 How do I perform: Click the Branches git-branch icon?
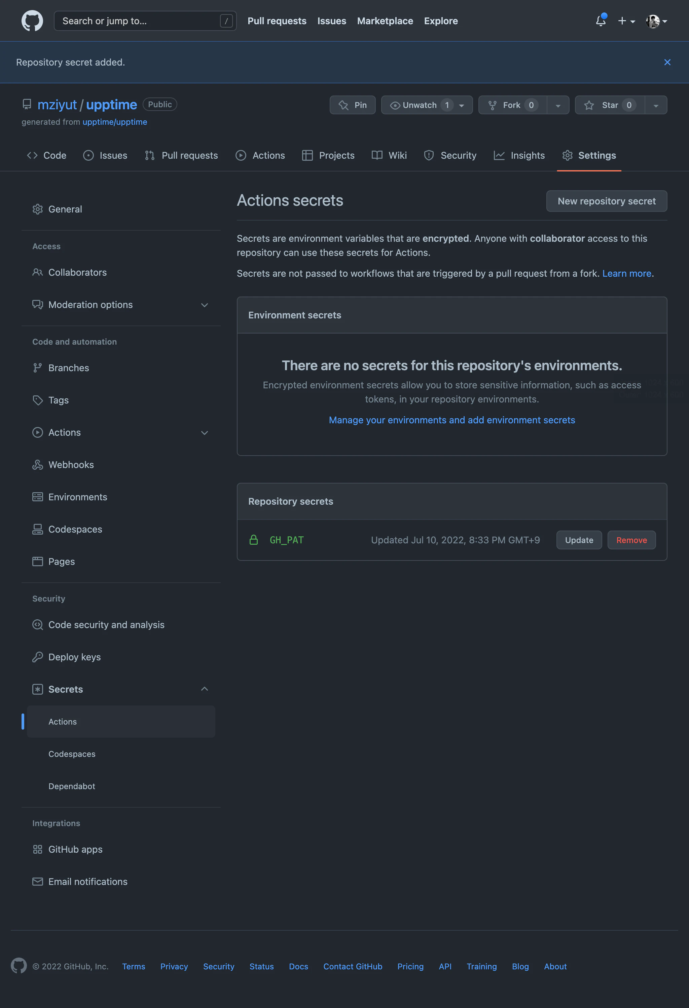point(38,368)
